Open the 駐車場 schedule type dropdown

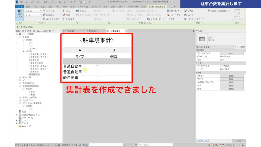[41, 11]
